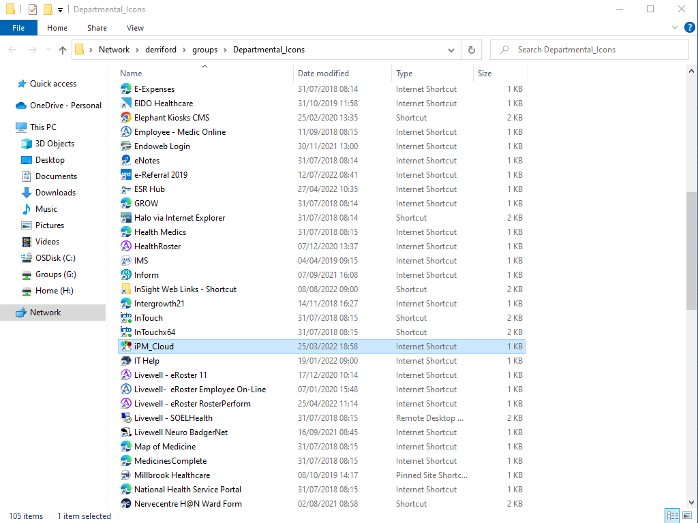Image resolution: width=698 pixels, height=523 pixels.
Task: Click derriford in the address breadcrumb
Action: point(161,50)
